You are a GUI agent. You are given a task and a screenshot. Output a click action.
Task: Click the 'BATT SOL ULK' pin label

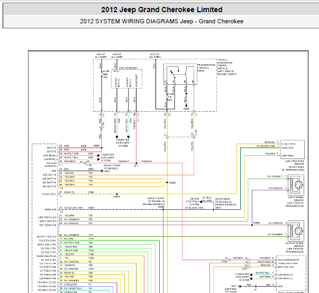point(286,267)
